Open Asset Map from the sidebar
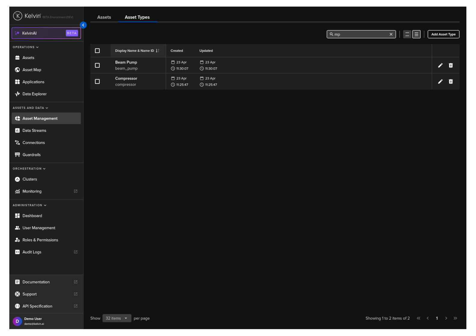The height and width of the screenshot is (336, 476). 32,70
